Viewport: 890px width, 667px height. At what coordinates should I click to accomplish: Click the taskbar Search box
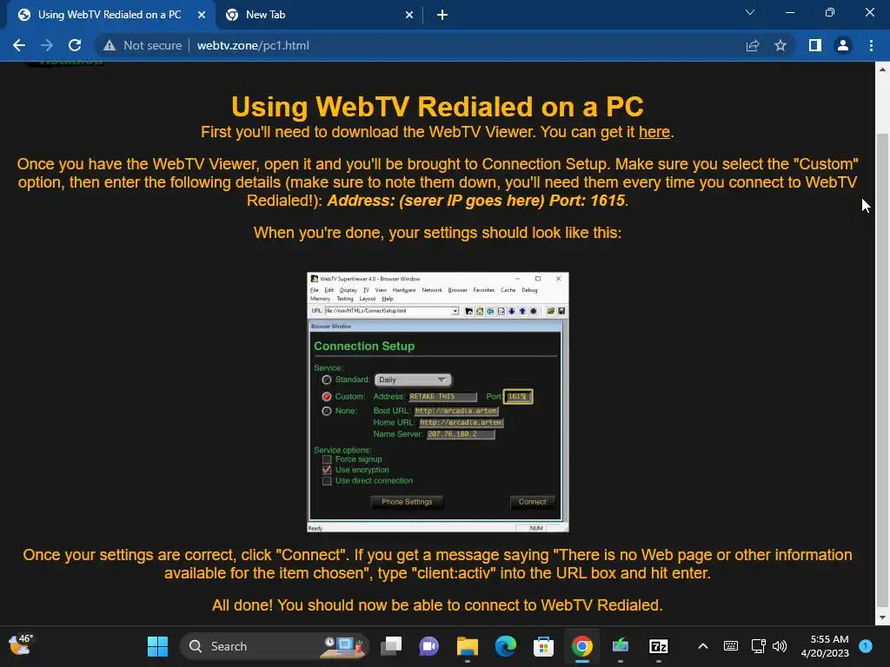point(274,646)
